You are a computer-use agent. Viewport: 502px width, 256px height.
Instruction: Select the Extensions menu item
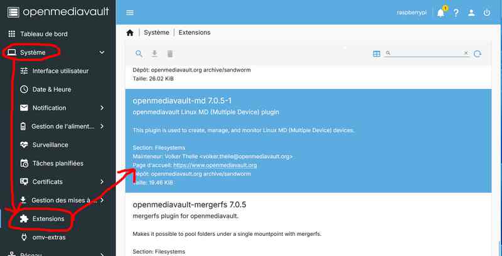coord(48,219)
